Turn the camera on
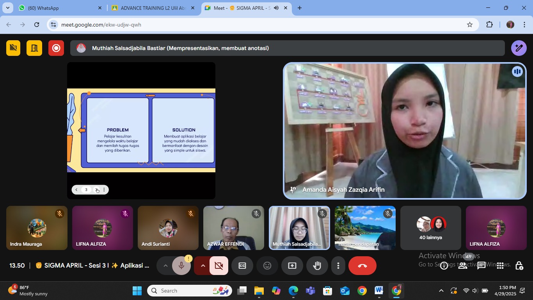This screenshot has width=533, height=300. tap(219, 266)
